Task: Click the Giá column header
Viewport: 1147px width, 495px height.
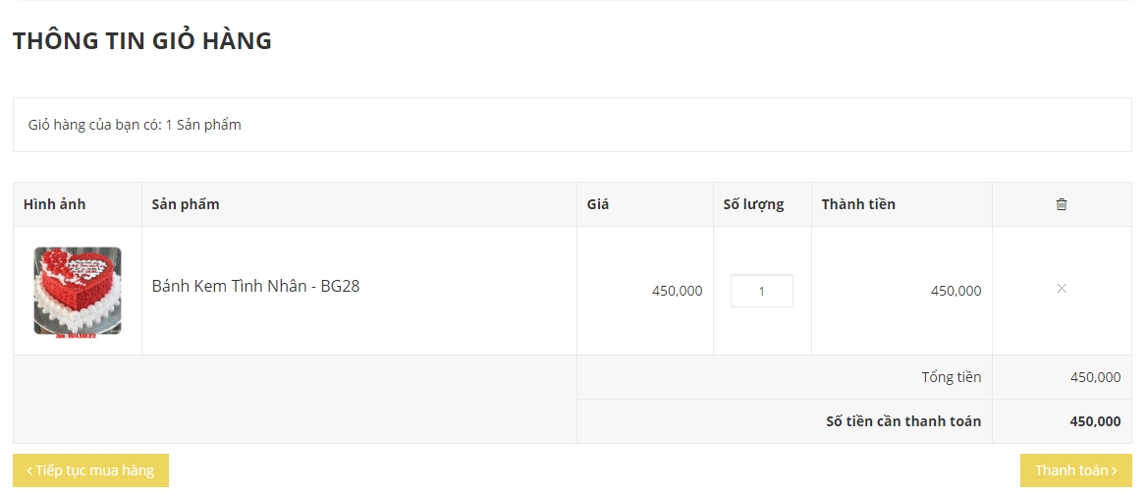Action: tap(598, 204)
